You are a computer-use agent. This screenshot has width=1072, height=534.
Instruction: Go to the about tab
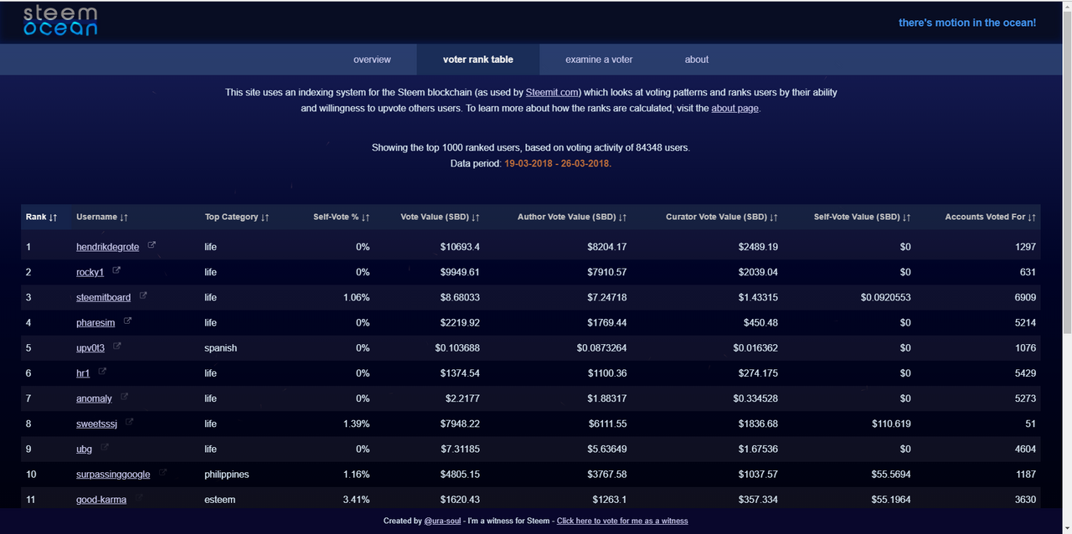pyautogui.click(x=697, y=59)
